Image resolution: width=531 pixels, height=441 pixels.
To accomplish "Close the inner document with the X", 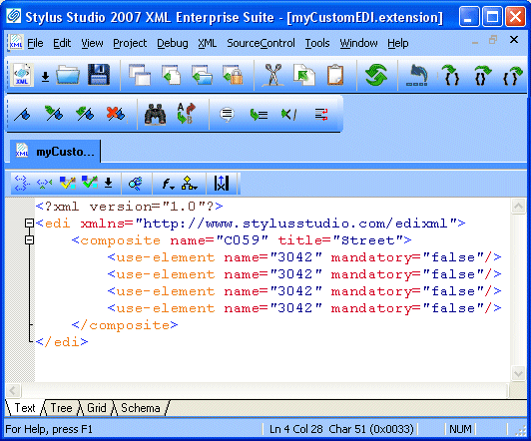I will tap(514, 40).
